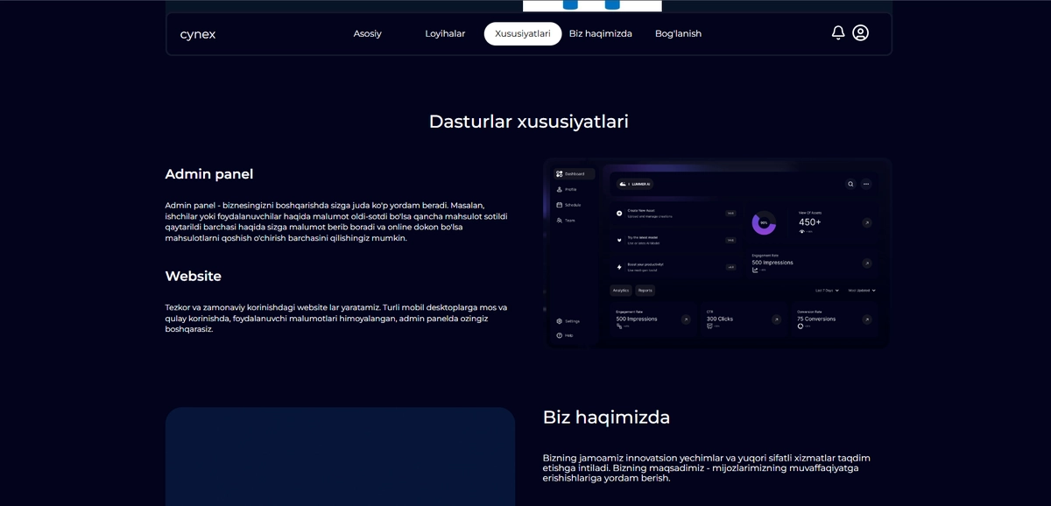Click the Admin panel description paragraph
Viewport: 1051px width, 506px height.
336,221
